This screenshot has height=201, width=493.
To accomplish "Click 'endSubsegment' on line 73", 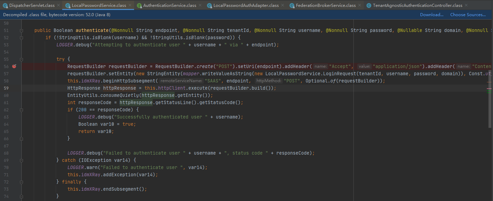I will (121, 189).
